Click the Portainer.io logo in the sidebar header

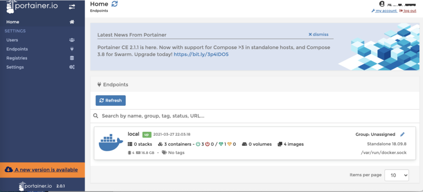tap(31, 7)
